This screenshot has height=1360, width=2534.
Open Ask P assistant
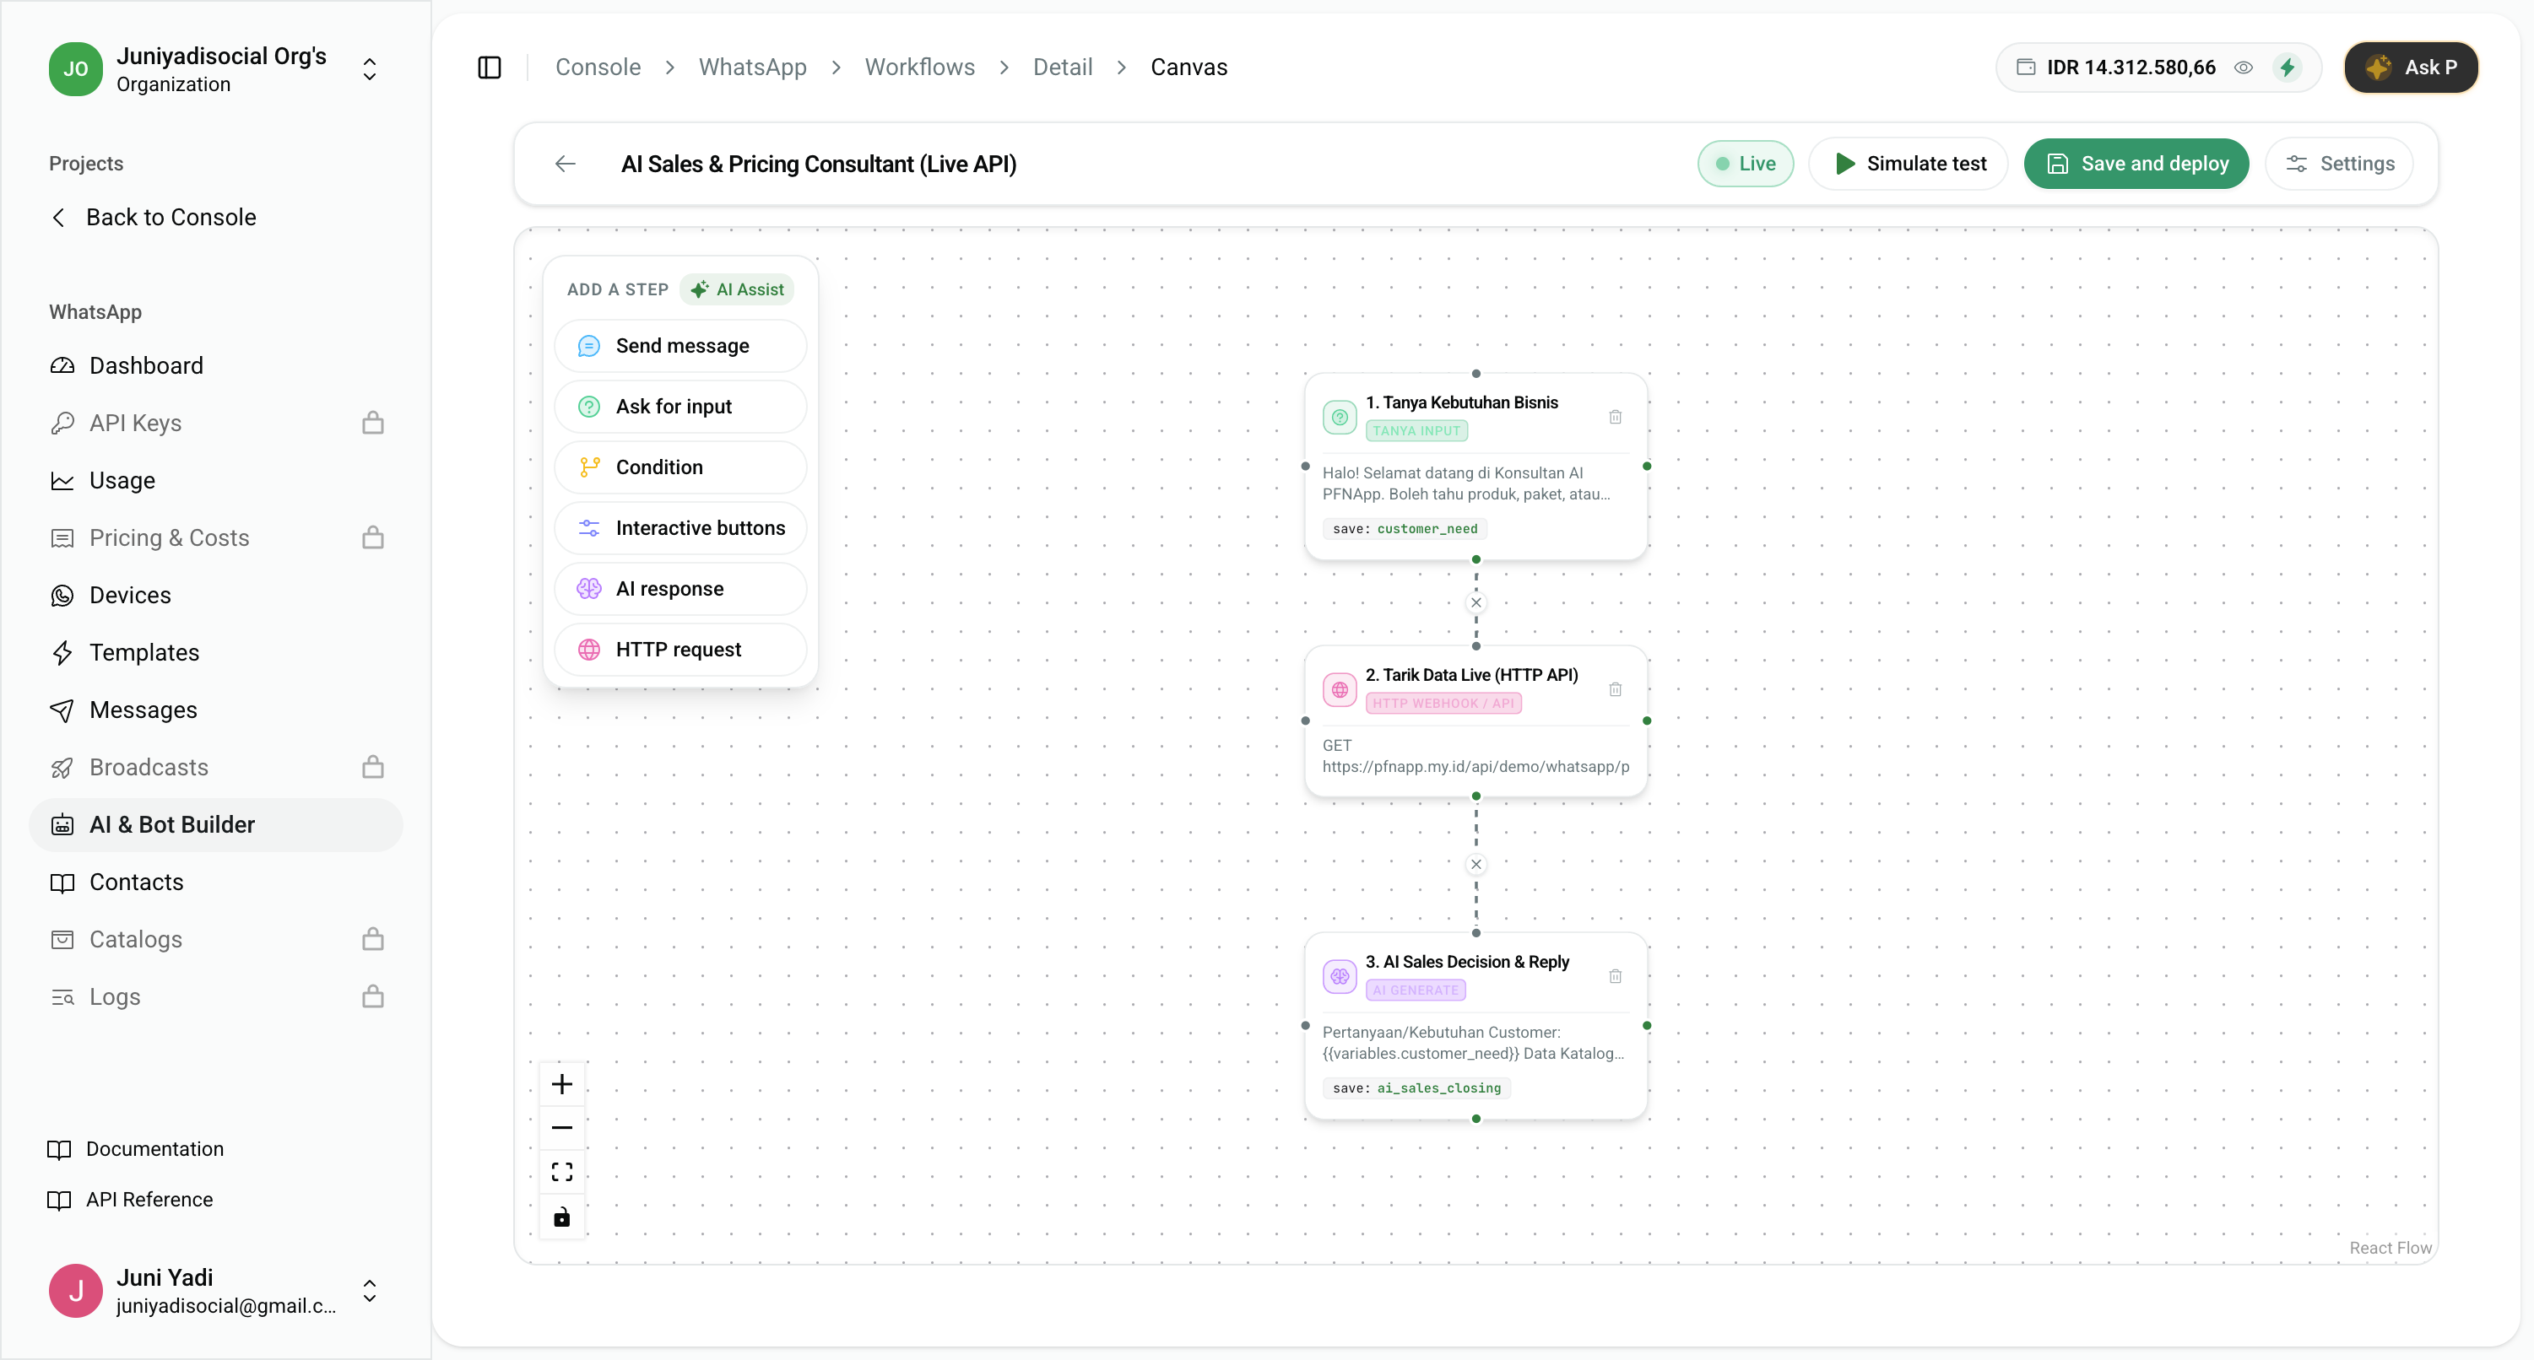tap(2411, 67)
